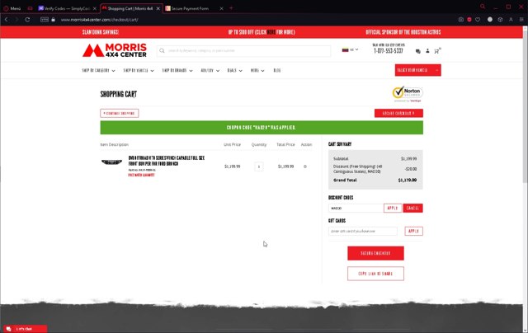Open the country flag currency dropdown

[350, 49]
